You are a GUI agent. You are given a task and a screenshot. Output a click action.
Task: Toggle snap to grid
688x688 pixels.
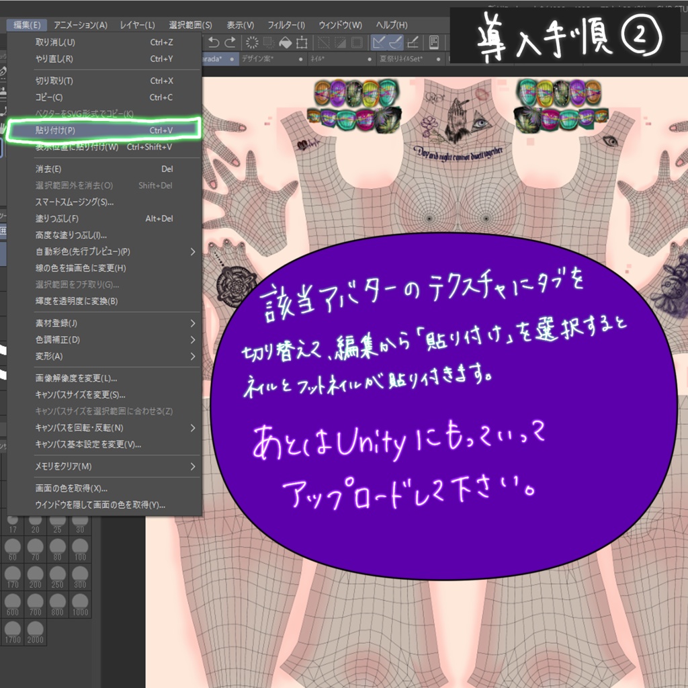click(413, 42)
